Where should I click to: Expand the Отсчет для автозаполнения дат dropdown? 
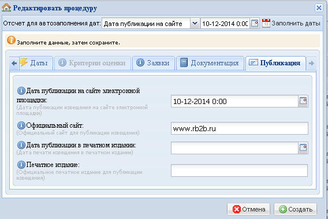click(195, 23)
